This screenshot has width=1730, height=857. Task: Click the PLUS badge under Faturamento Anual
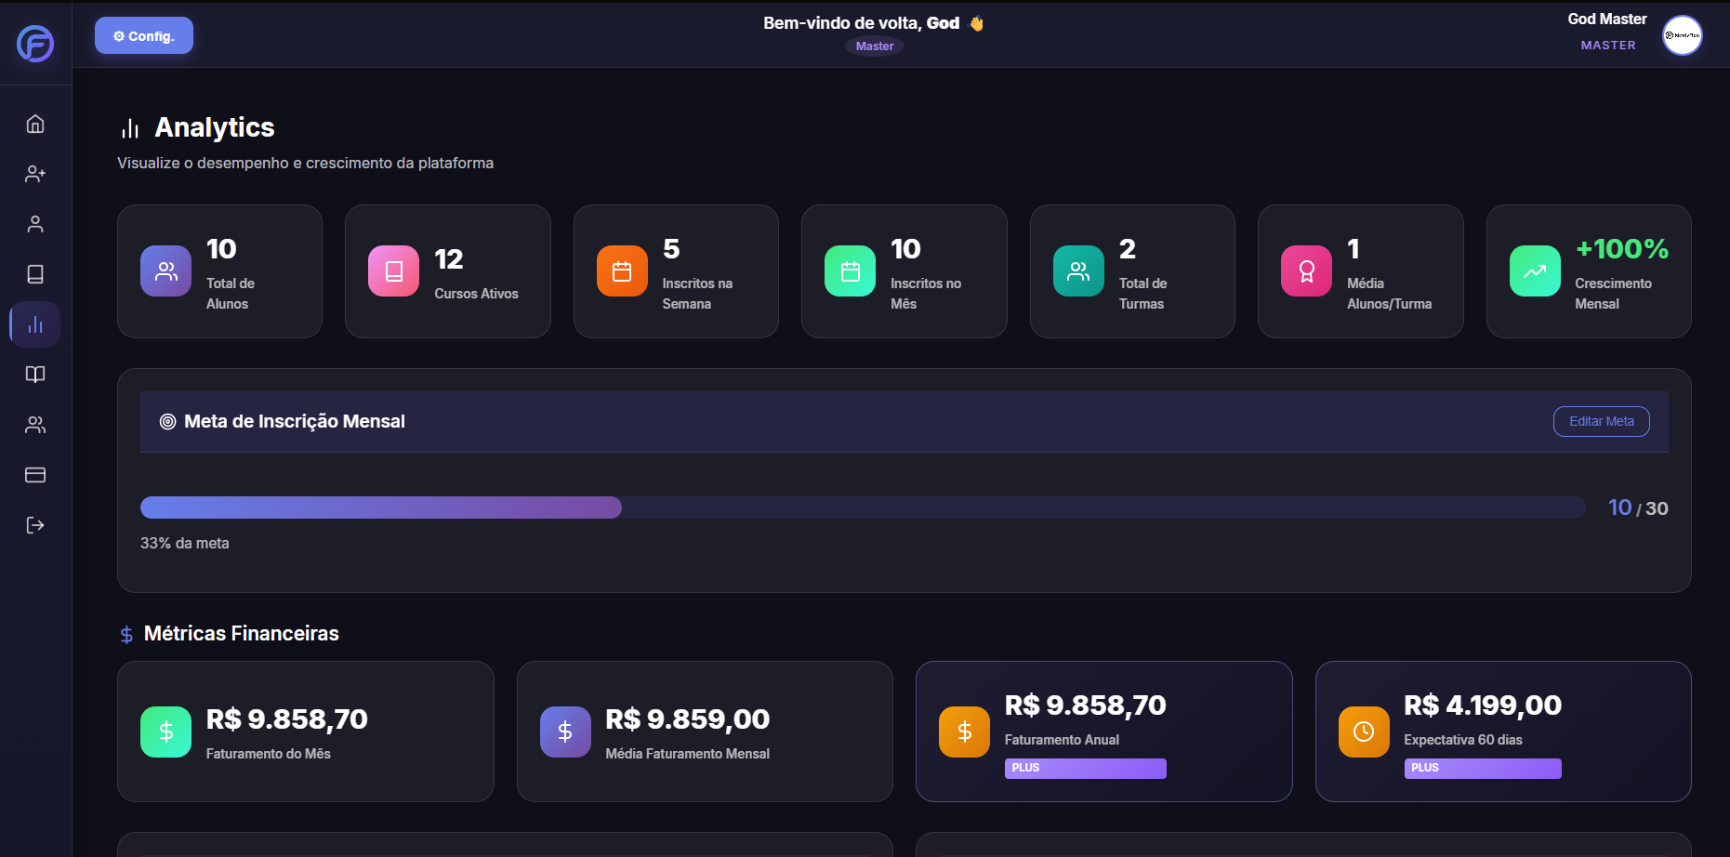[1085, 769]
